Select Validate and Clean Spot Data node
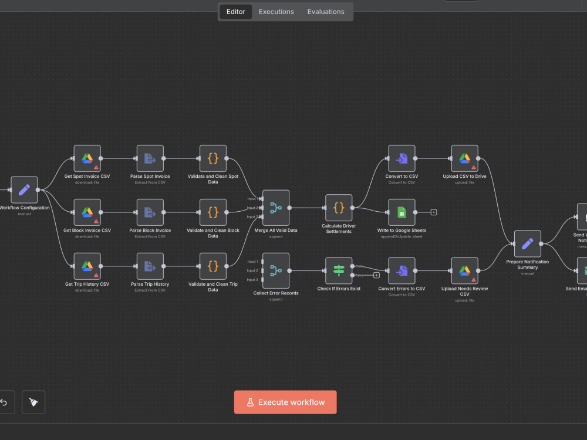The width and height of the screenshot is (587, 440). (x=213, y=158)
